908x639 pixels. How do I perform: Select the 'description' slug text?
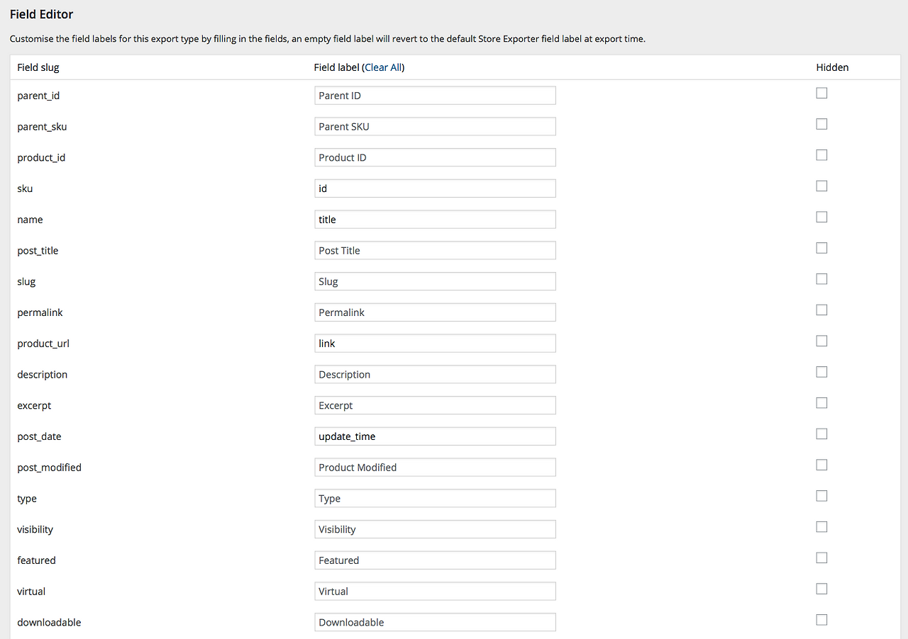pos(43,375)
